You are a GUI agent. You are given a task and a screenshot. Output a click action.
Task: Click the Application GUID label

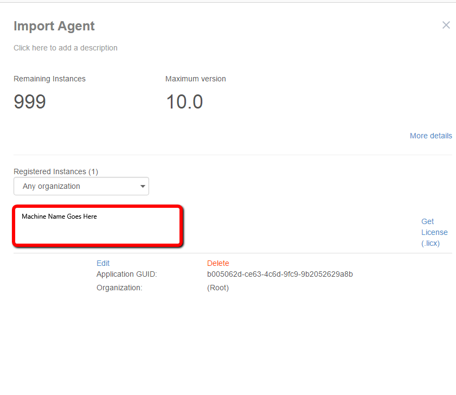[126, 274]
